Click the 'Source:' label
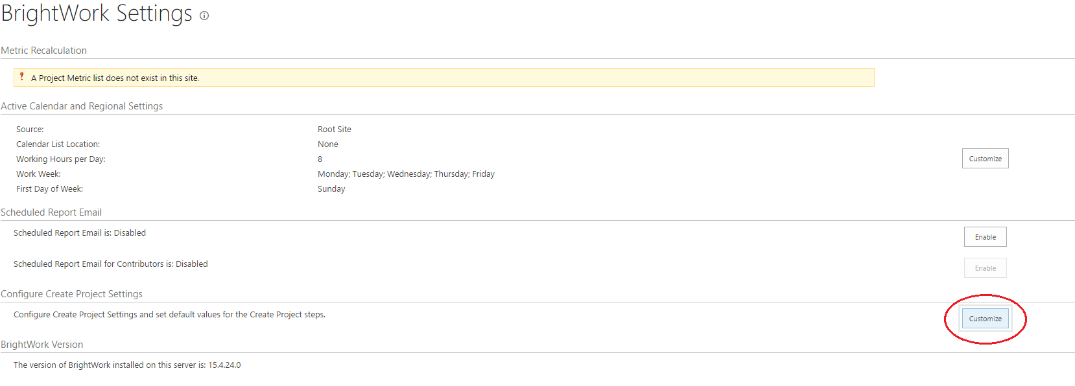 pos(30,130)
